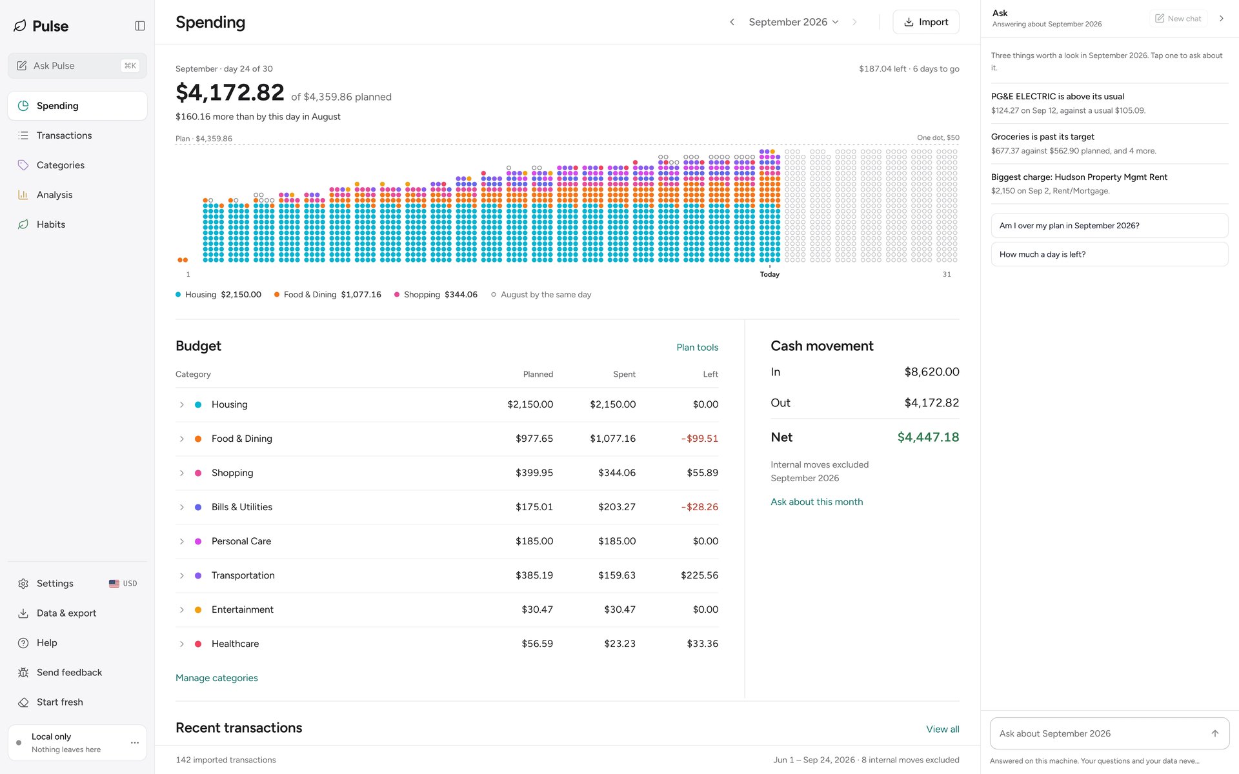Click the Send feedback bug icon
The height and width of the screenshot is (774, 1239).
click(x=23, y=673)
